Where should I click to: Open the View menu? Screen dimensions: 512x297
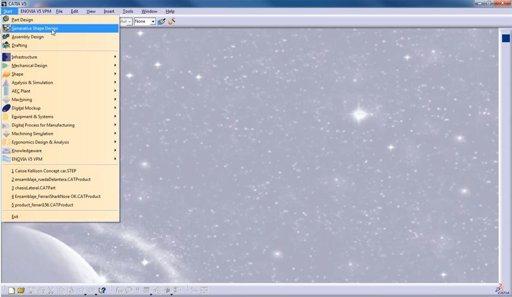(x=91, y=11)
